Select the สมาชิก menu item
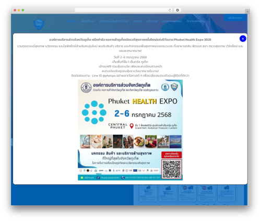The width and height of the screenshot is (261, 221). tap(137, 21)
